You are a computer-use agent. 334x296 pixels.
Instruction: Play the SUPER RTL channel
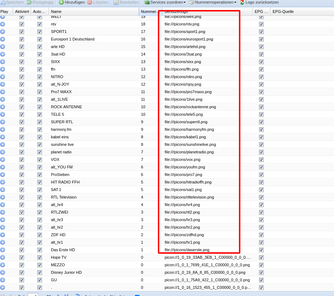pyautogui.click(x=3, y=122)
